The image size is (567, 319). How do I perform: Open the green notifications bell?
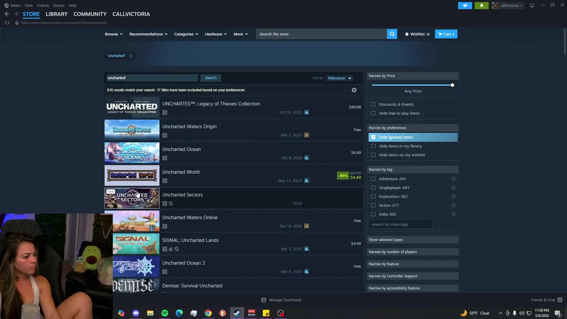tap(482, 5)
